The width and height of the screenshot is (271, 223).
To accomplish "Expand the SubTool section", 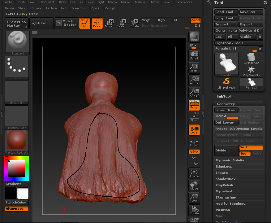I will click(x=224, y=97).
